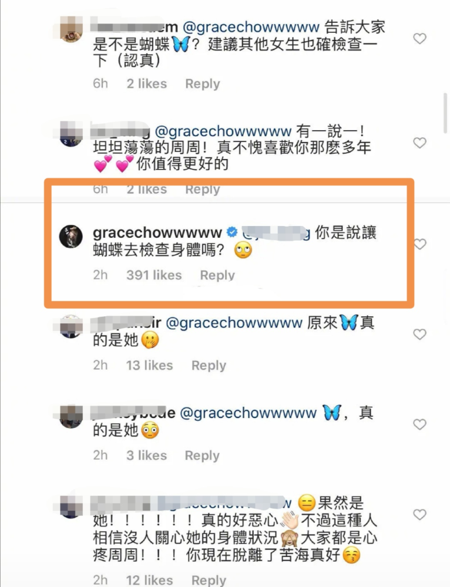Like the 果然是她 comment with 12 likes
This screenshot has height=587, width=450.
pyautogui.click(x=419, y=515)
